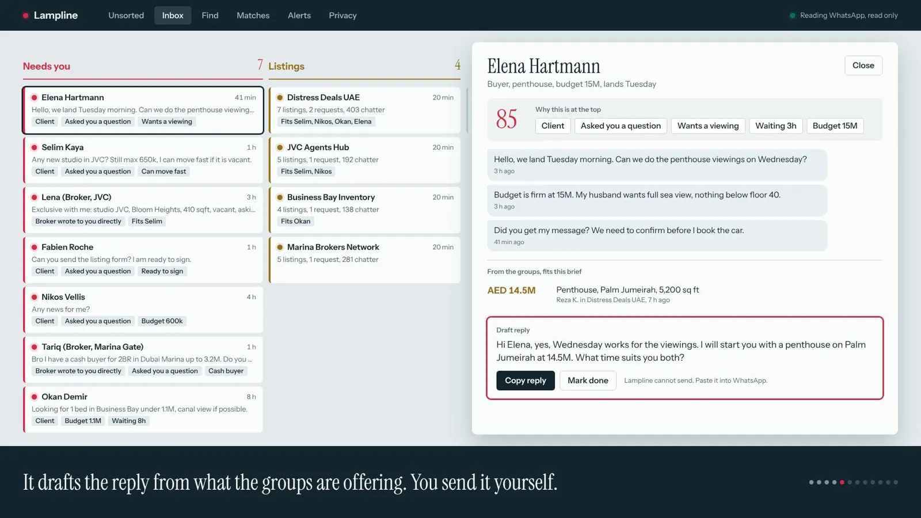Click the highlighted red slide indicator dot
Image resolution: width=921 pixels, height=518 pixels.
pyautogui.click(x=842, y=482)
